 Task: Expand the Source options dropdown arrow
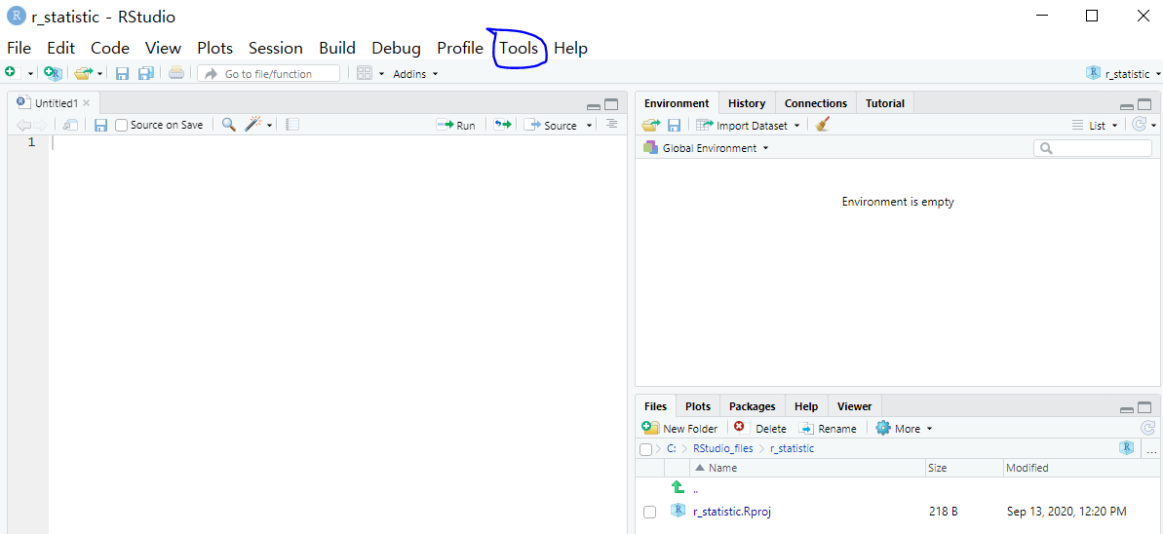pyautogui.click(x=590, y=126)
